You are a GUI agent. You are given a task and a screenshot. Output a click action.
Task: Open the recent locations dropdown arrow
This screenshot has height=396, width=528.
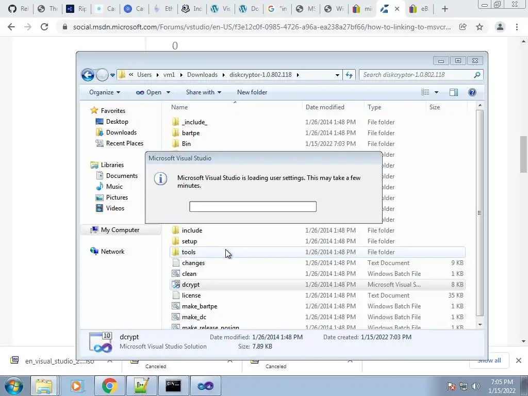point(112,75)
